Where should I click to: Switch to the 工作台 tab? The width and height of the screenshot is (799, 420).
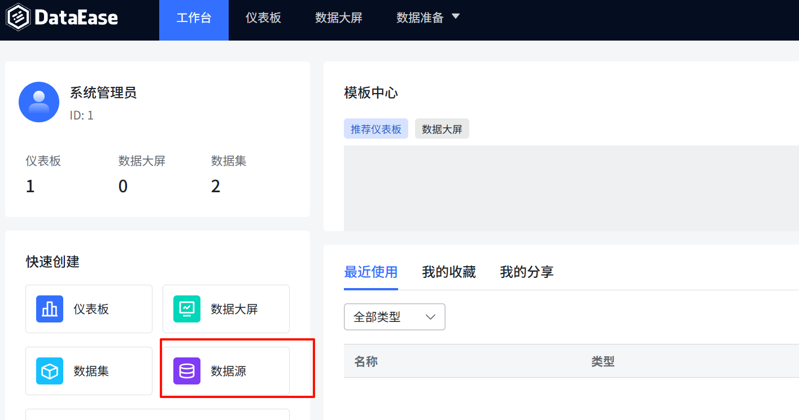(194, 18)
